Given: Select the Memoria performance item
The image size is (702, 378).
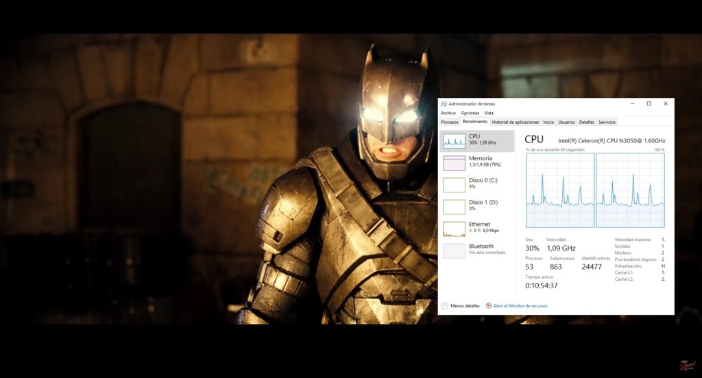Looking at the screenshot, I should [477, 163].
